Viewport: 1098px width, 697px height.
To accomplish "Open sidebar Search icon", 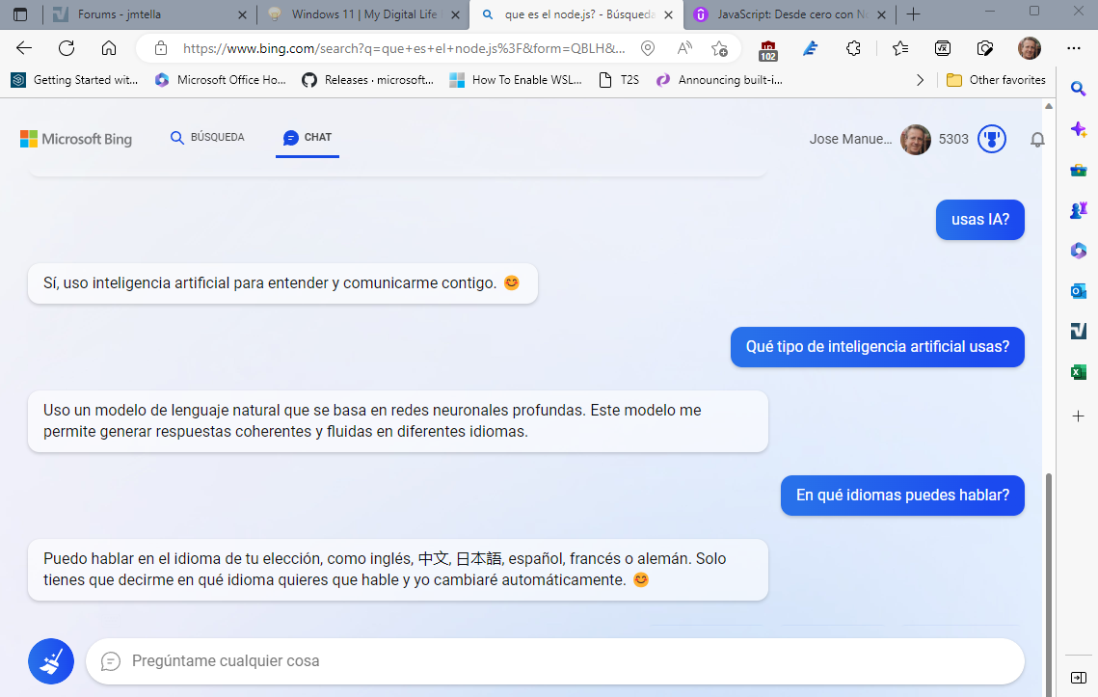I will click(1079, 89).
